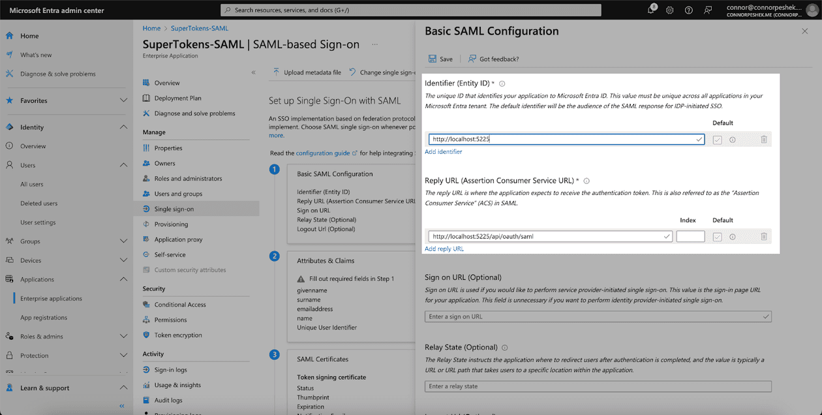Toggle the Default checkbox for reply URL

(x=717, y=237)
